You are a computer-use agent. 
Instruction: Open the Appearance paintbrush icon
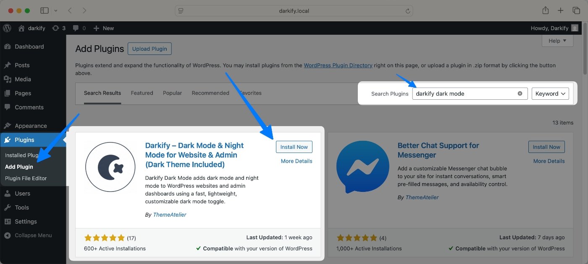pyautogui.click(x=8, y=125)
